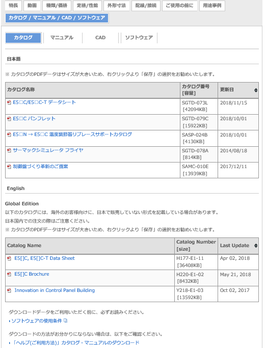This screenshot has width=266, height=348.
Task: Open the 定格/性能 tab
Action: pyautogui.click(x=87, y=6)
